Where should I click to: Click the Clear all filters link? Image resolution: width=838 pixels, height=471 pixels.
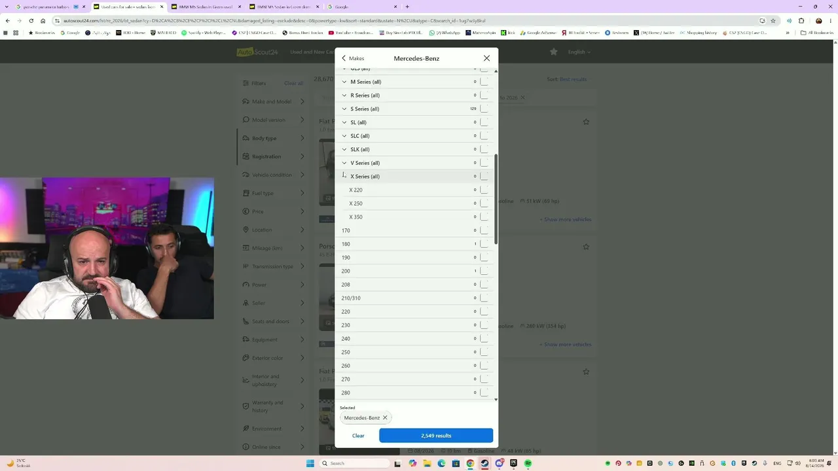(x=293, y=83)
